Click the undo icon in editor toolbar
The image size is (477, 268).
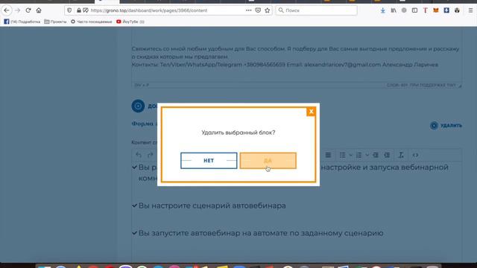[x=139, y=155]
